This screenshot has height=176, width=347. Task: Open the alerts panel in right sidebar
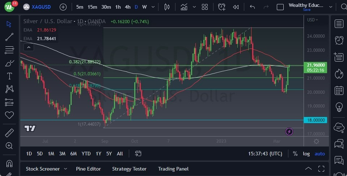pyautogui.click(x=339, y=40)
